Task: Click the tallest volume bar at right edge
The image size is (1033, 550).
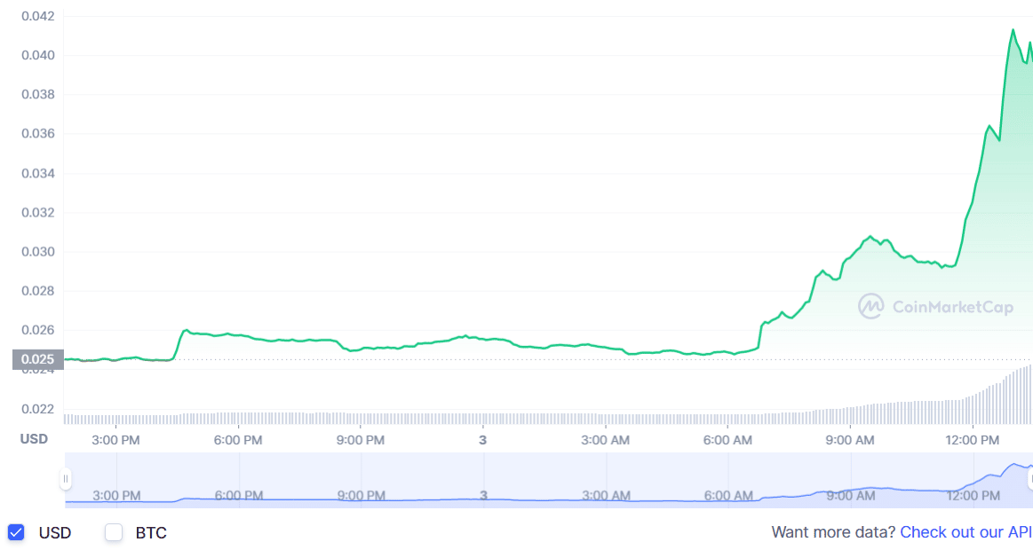Action: pyautogui.click(x=1029, y=394)
